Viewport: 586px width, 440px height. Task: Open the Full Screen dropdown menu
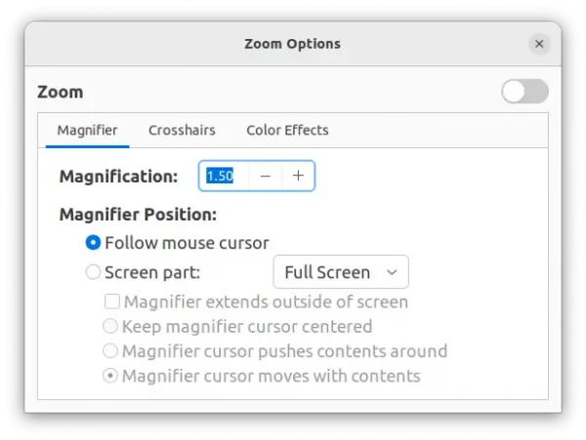point(341,272)
